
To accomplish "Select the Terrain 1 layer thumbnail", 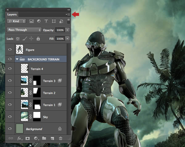I will coord(25,104).
